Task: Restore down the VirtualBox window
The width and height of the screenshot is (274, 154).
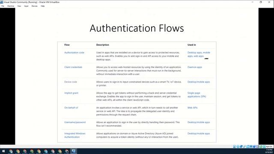Action: (x=261, y=2)
